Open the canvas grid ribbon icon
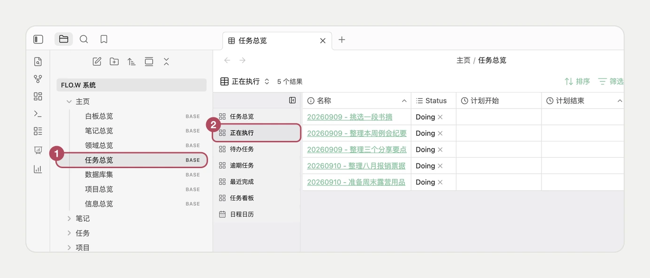Viewport: 650px width, 278px height. point(38,96)
